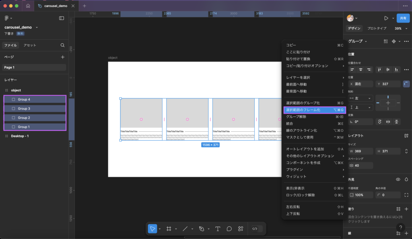
Task: Open the Figma main menu icon
Action: 6,18
